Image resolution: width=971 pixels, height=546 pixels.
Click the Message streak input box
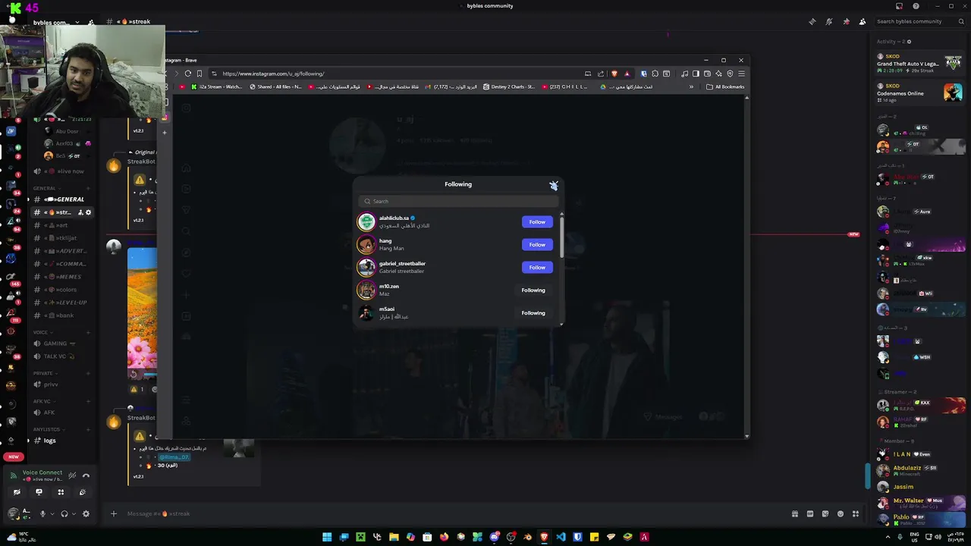455,513
